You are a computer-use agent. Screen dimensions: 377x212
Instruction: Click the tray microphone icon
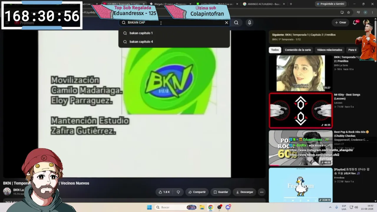(336, 207)
